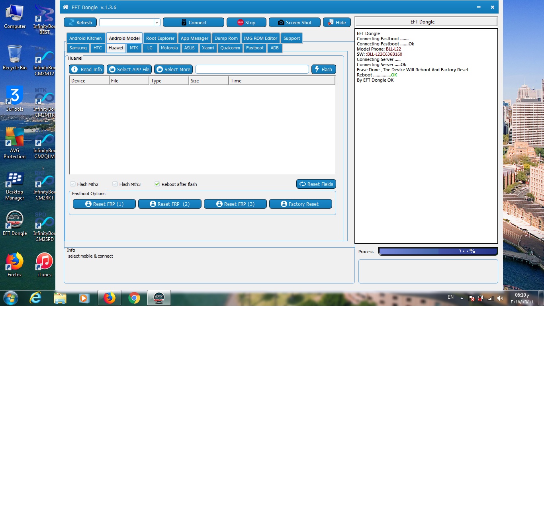Open Recycle Bin on desktop
Viewport: 544px width, 520px height.
pos(15,57)
